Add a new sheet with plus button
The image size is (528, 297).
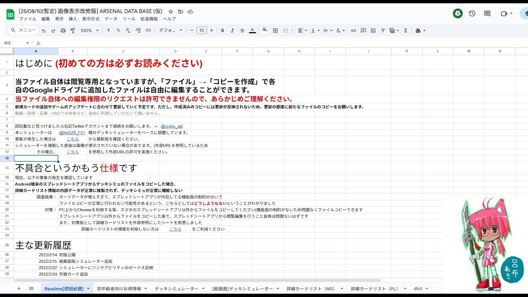click(19, 288)
